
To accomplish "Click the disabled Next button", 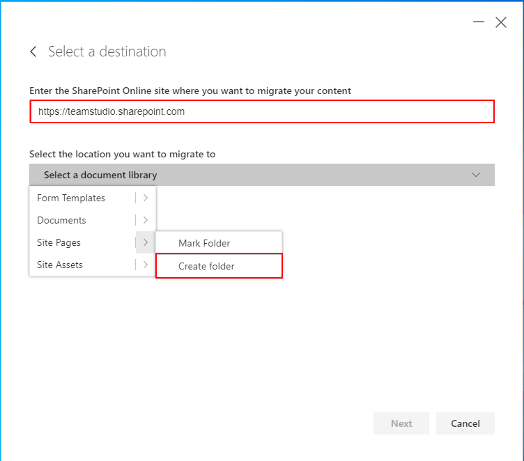I will [x=401, y=423].
